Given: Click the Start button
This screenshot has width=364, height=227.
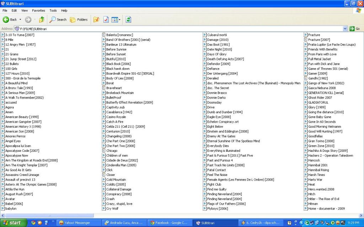Looking at the screenshot, I should 14,223.
